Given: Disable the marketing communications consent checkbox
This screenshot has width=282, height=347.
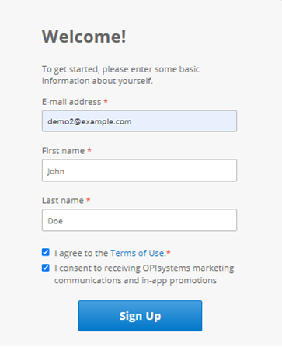Looking at the screenshot, I should [46, 268].
